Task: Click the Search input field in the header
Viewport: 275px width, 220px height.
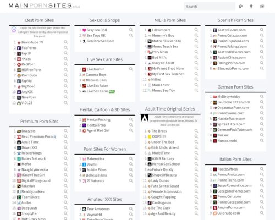Action: tap(210, 7)
